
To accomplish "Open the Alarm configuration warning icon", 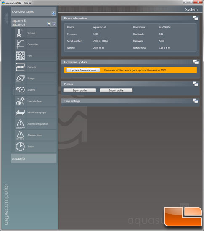I will pyautogui.click(x=20, y=124).
